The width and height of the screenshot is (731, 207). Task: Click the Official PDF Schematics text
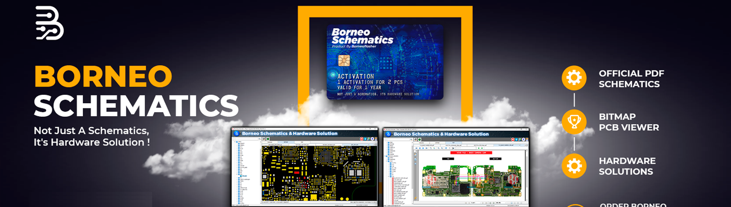(x=631, y=79)
